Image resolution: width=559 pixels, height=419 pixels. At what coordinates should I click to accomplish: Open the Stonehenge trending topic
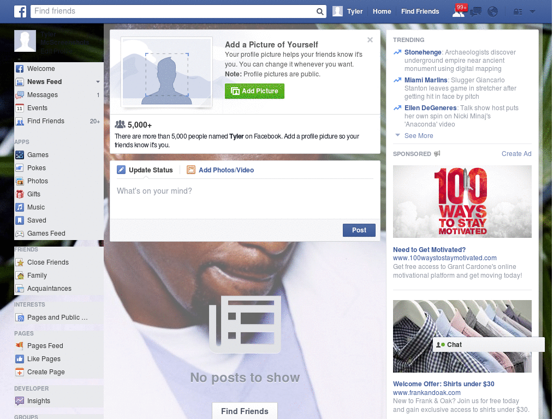[x=423, y=52]
